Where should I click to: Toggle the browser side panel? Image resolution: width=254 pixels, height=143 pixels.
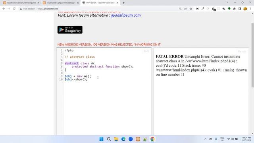[x=240, y=9]
